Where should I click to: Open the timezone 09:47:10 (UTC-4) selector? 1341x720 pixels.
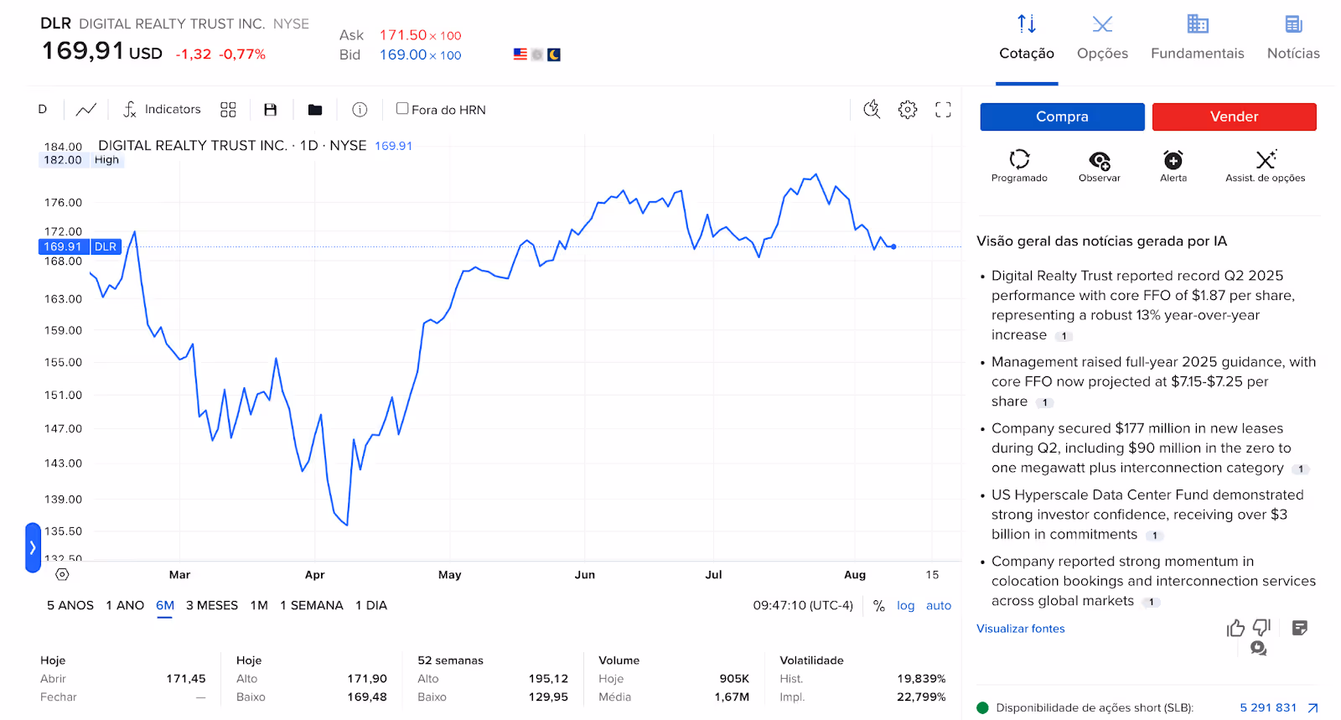click(803, 605)
